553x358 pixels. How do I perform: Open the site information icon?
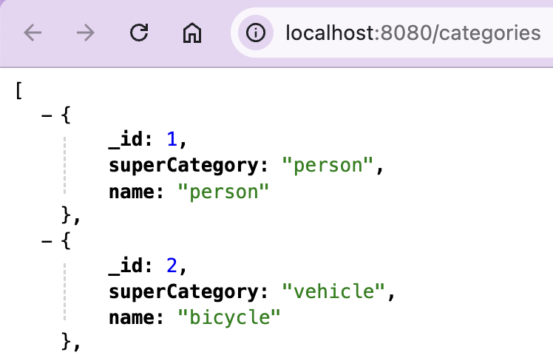[256, 33]
